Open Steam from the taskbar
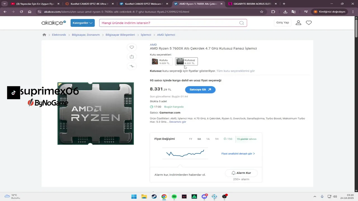 click(154, 197)
